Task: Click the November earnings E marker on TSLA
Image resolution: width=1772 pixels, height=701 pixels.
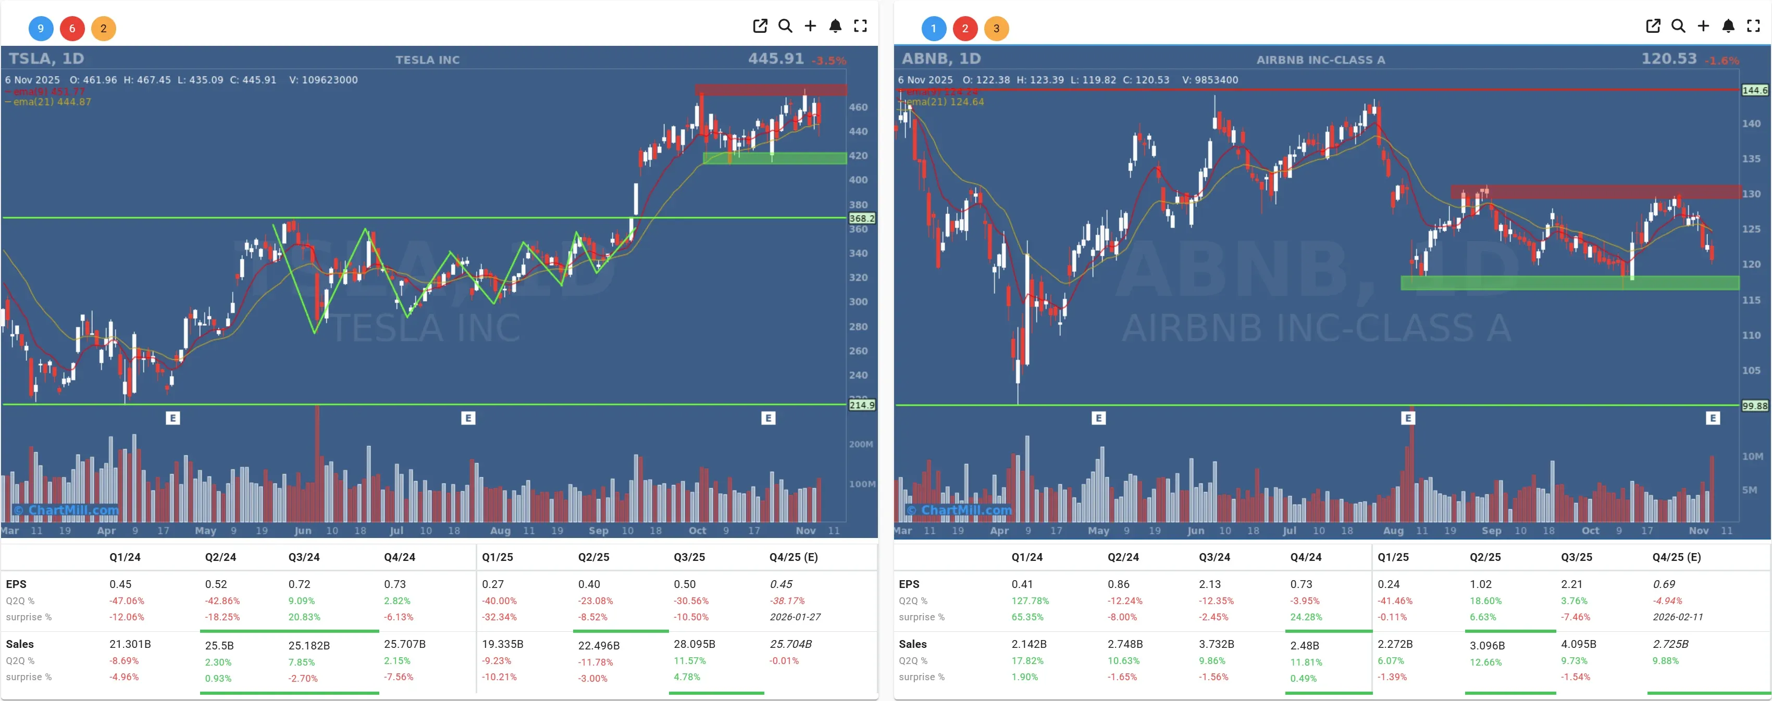Action: (769, 418)
